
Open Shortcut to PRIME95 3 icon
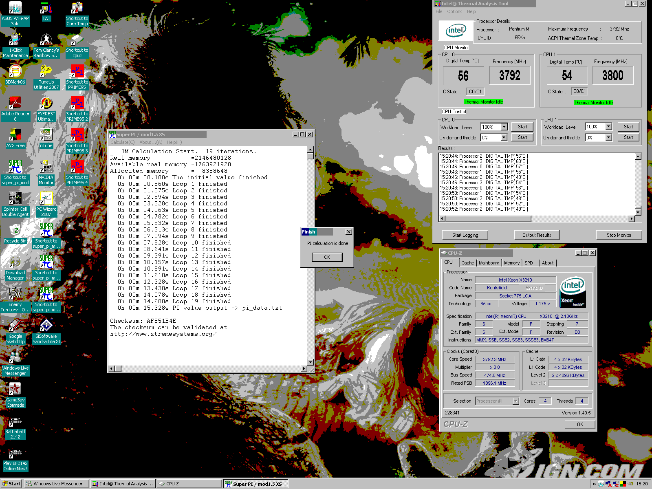[x=77, y=141]
